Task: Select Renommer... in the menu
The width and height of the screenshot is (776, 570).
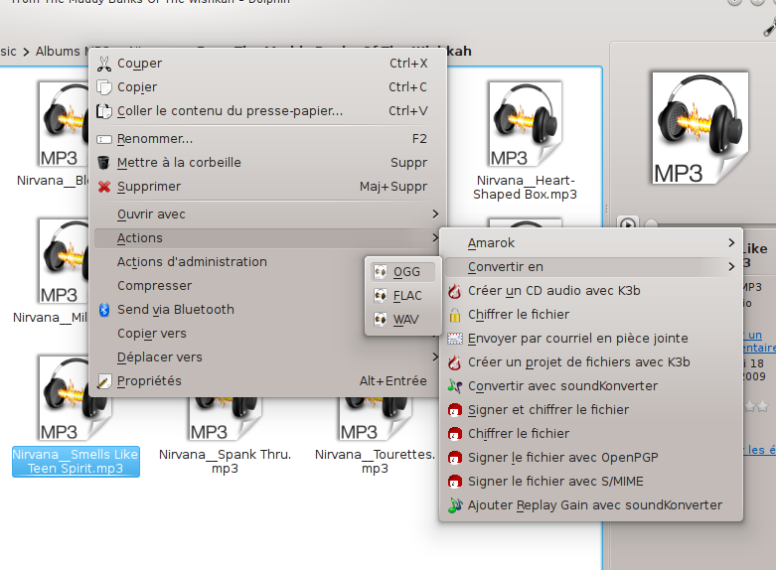Action: click(x=267, y=139)
